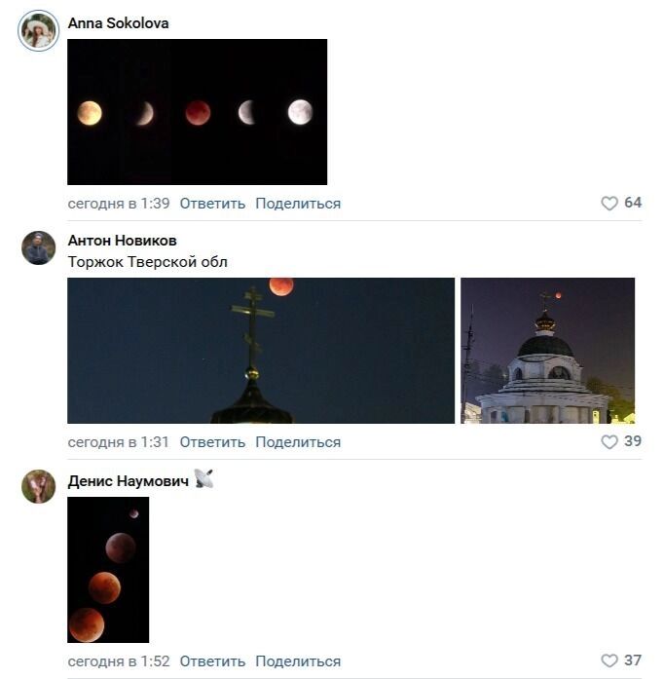
Task: Like Денис Наумович's comment with the heart icon
Action: pyautogui.click(x=609, y=660)
